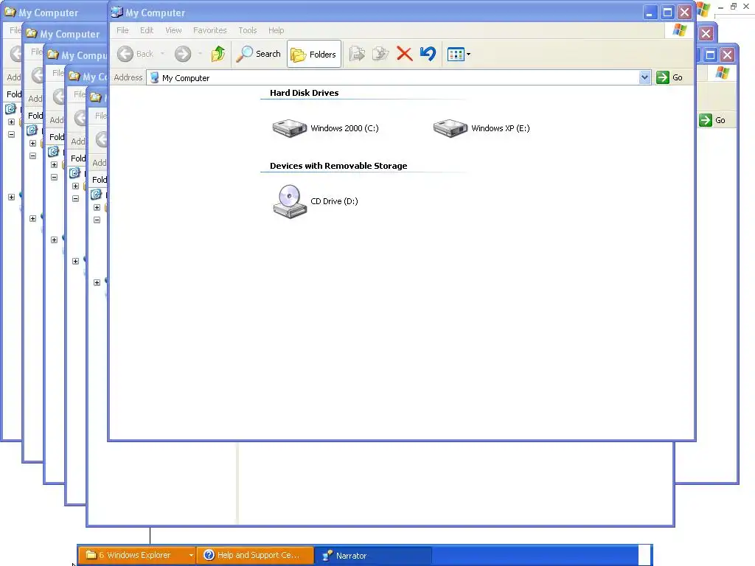Screen dimensions: 755x566
Task: Expand the top plus node in rearmost window's tree
Action: click(12, 122)
